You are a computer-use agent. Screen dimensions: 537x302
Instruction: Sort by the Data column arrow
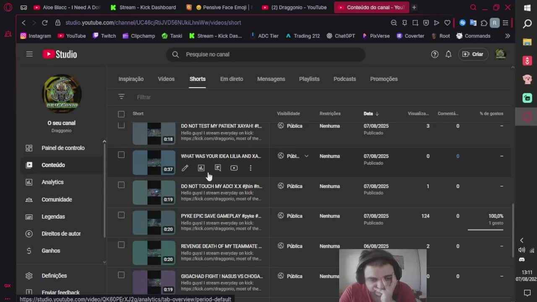(x=377, y=114)
